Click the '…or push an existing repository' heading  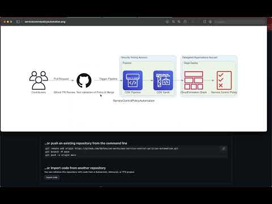[86, 143]
